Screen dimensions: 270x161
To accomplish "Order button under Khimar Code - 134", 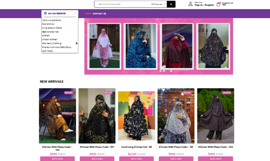I will 57,159.
